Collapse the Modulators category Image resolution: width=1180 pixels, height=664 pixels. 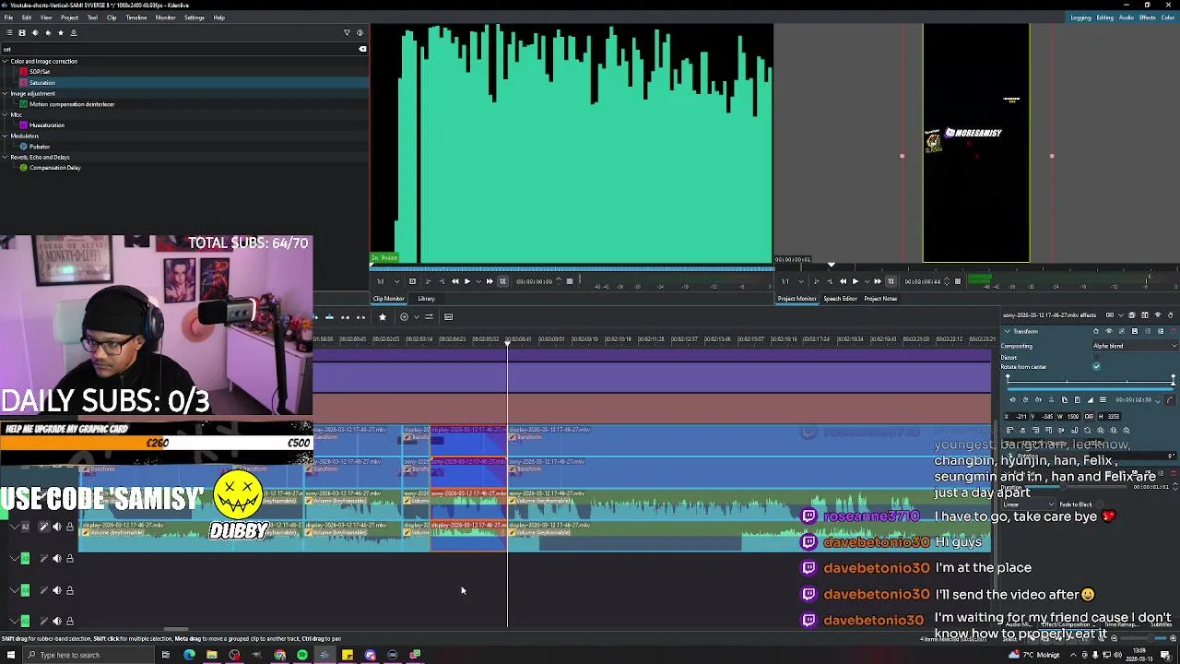tap(5, 136)
